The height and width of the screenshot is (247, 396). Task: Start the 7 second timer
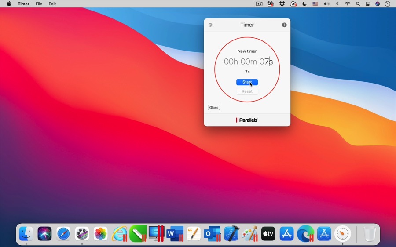[247, 82]
